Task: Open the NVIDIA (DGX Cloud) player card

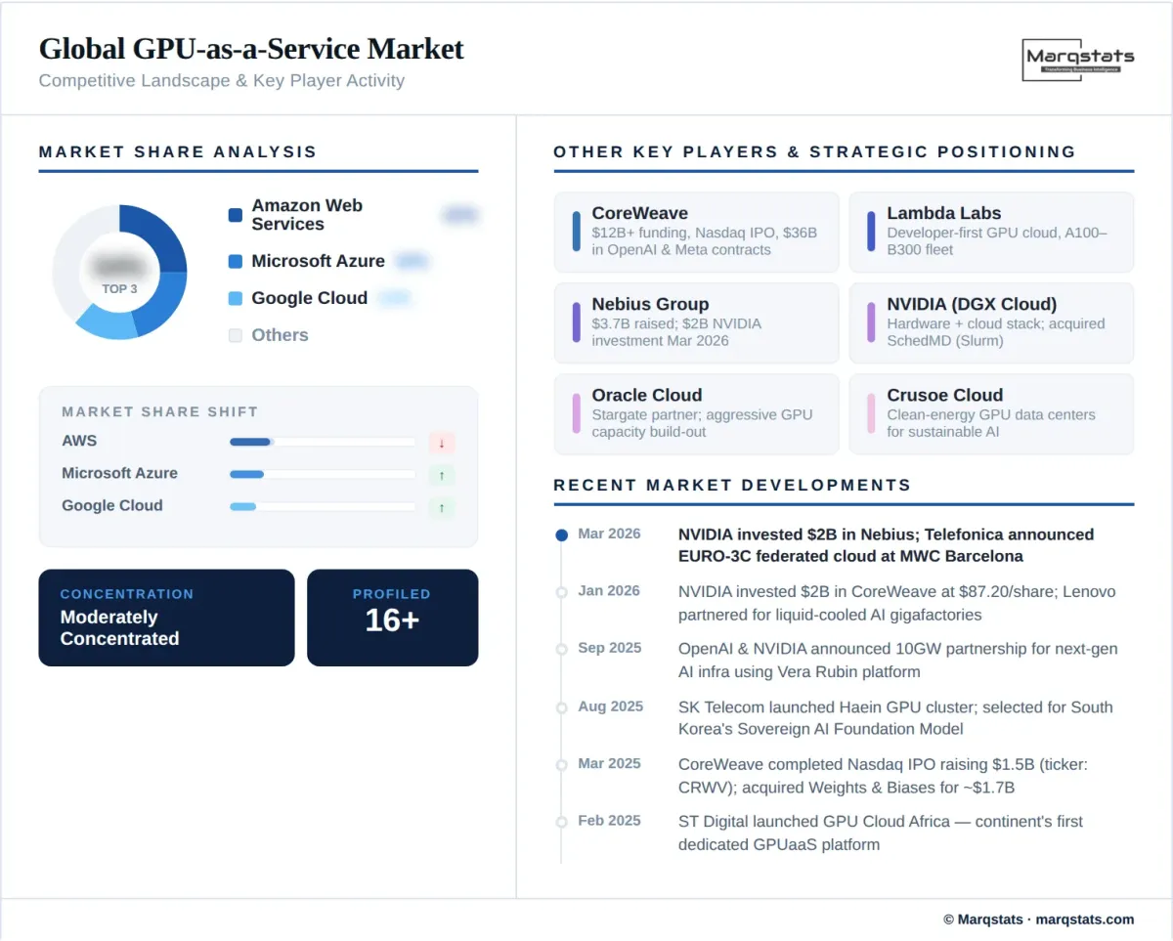Action: [x=991, y=322]
